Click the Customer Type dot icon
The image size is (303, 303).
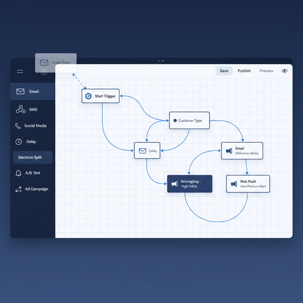(175, 120)
